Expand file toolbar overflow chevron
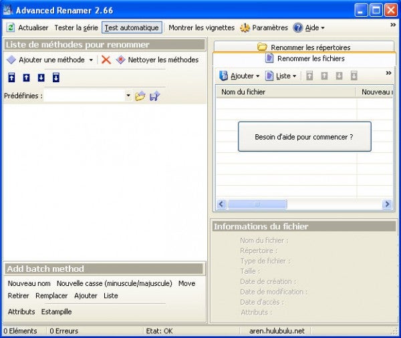The width and height of the screenshot is (401, 338). (x=389, y=73)
